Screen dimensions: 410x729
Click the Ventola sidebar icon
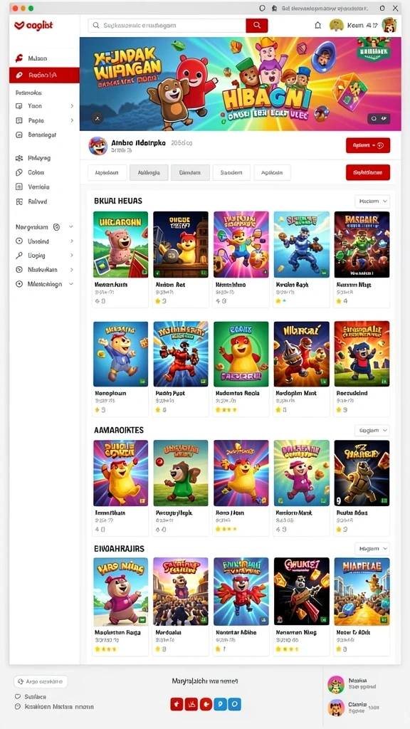pyautogui.click(x=19, y=187)
